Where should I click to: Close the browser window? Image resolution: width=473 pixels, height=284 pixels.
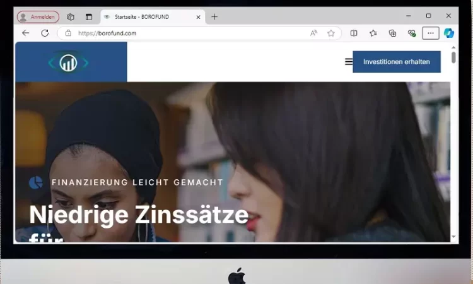click(x=448, y=16)
